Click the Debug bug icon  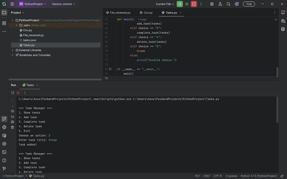coord(187,4)
